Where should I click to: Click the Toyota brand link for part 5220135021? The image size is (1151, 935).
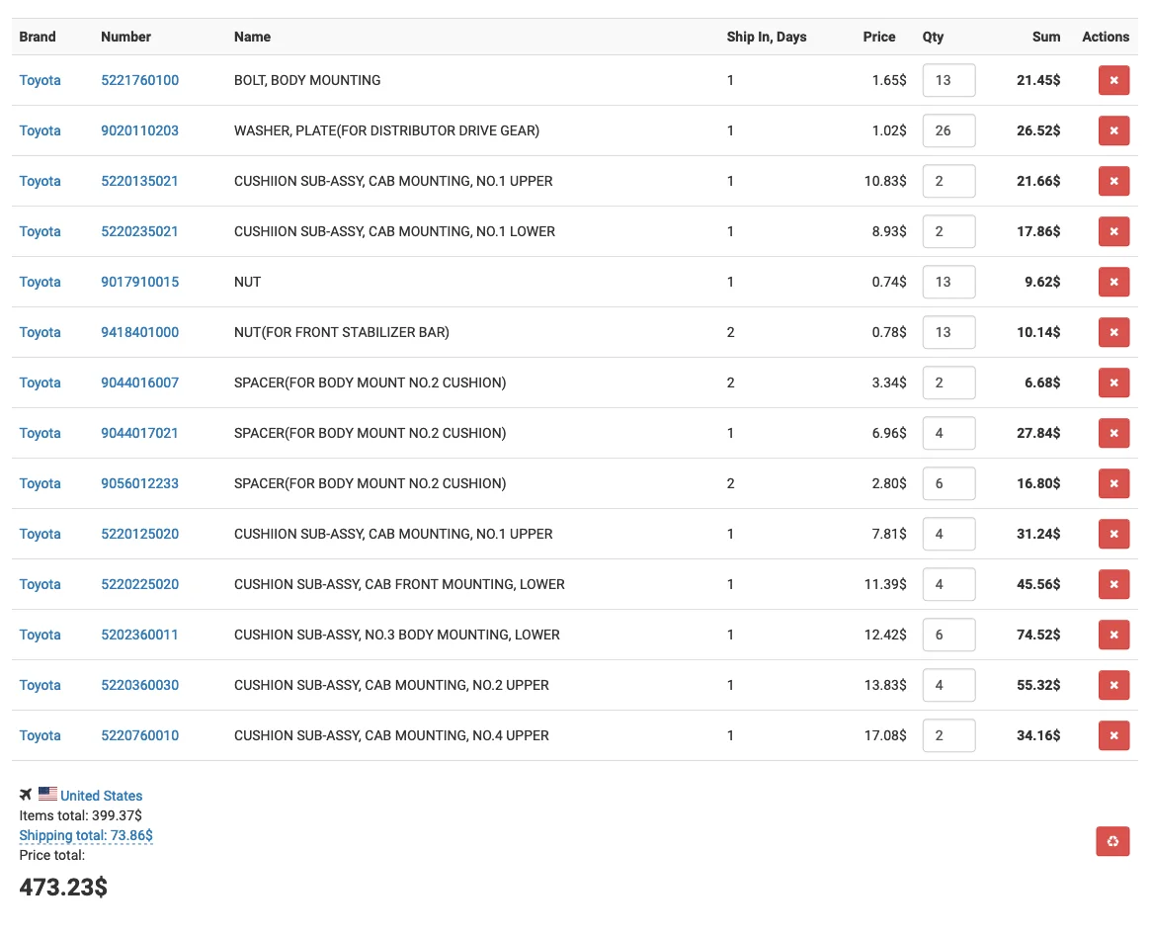point(40,181)
